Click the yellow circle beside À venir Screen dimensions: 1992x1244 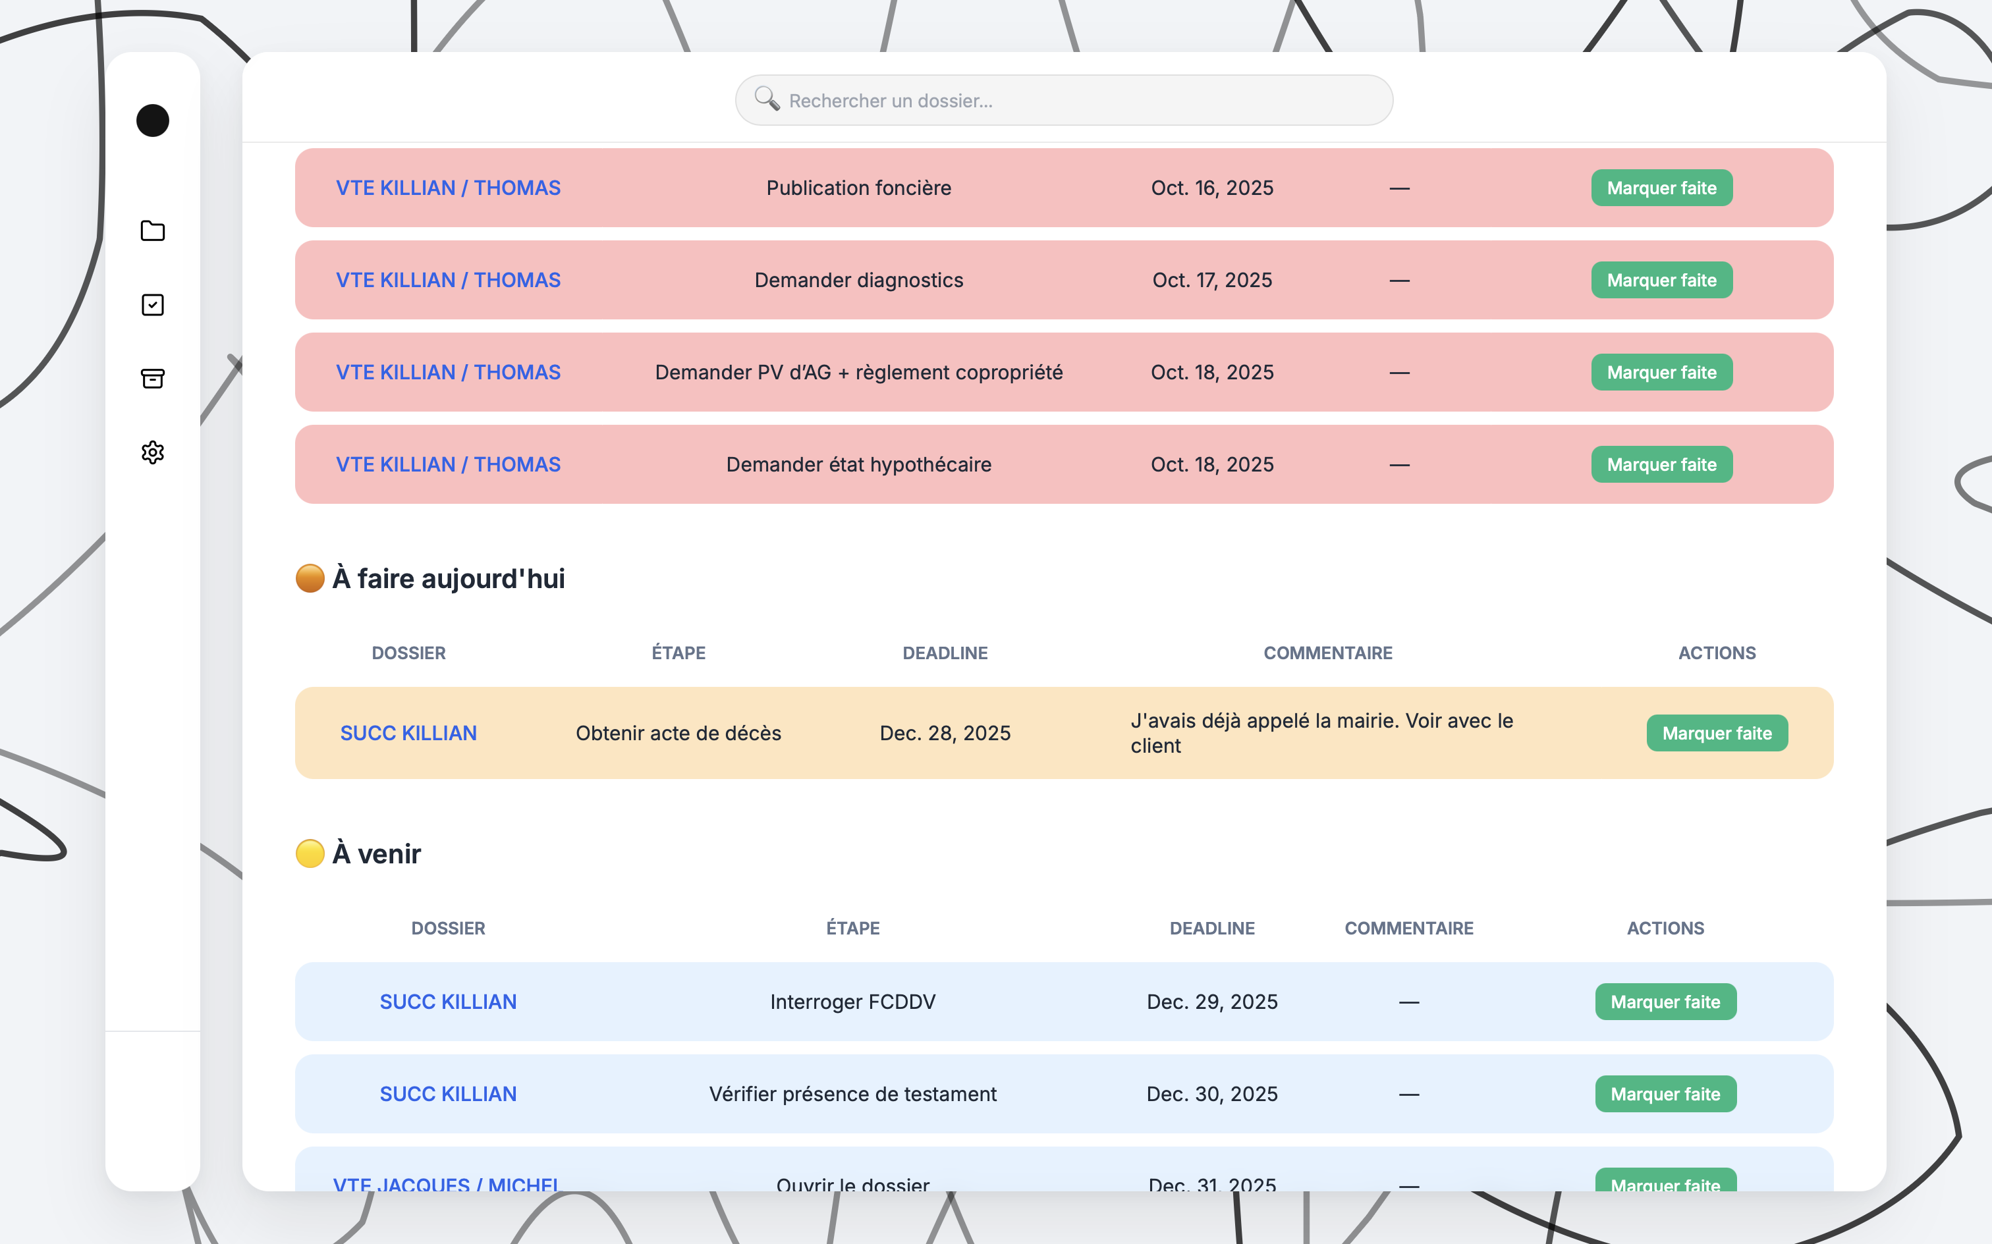310,853
